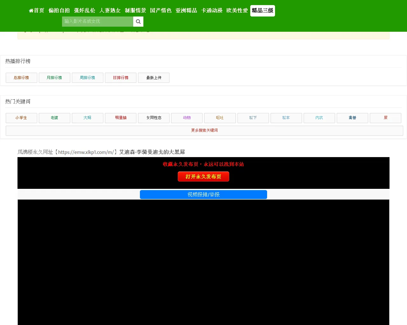Go to 首页 home link
This screenshot has height=325, width=407.
37,10
